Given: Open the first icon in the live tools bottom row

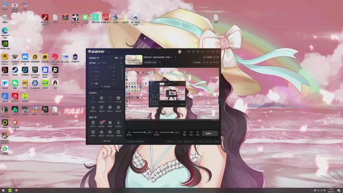Looking at the screenshot, I should click(x=93, y=133).
